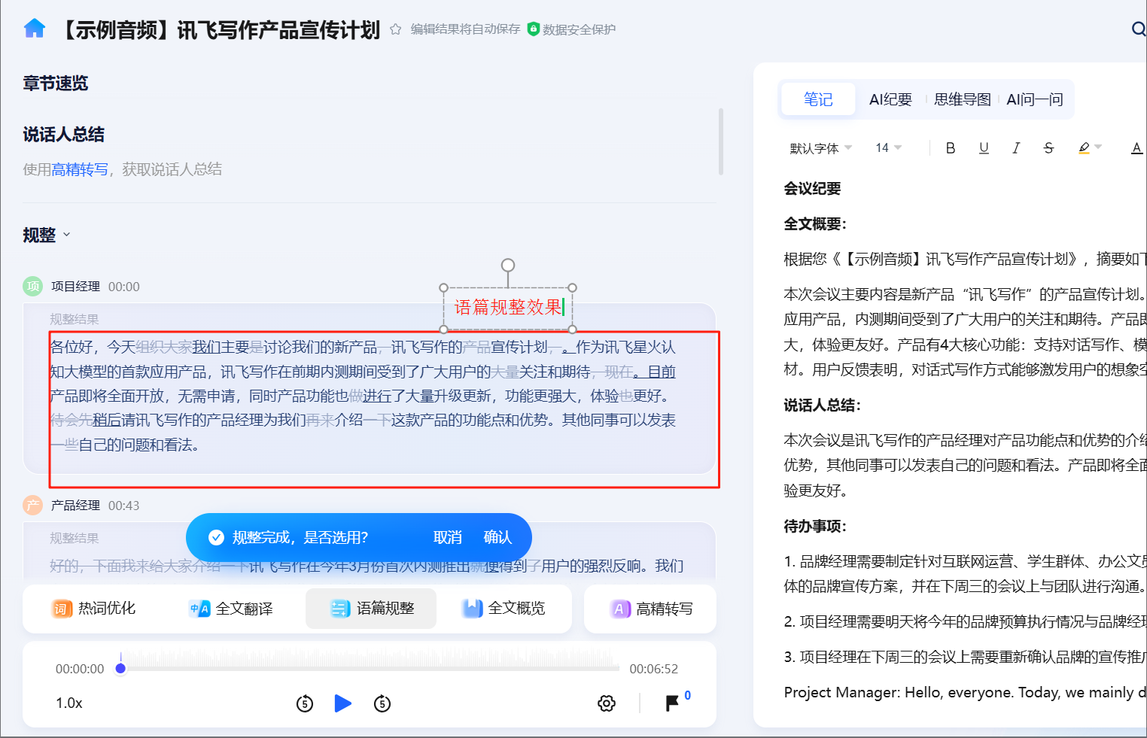Open playback settings gear
The image size is (1147, 738).
(x=607, y=703)
